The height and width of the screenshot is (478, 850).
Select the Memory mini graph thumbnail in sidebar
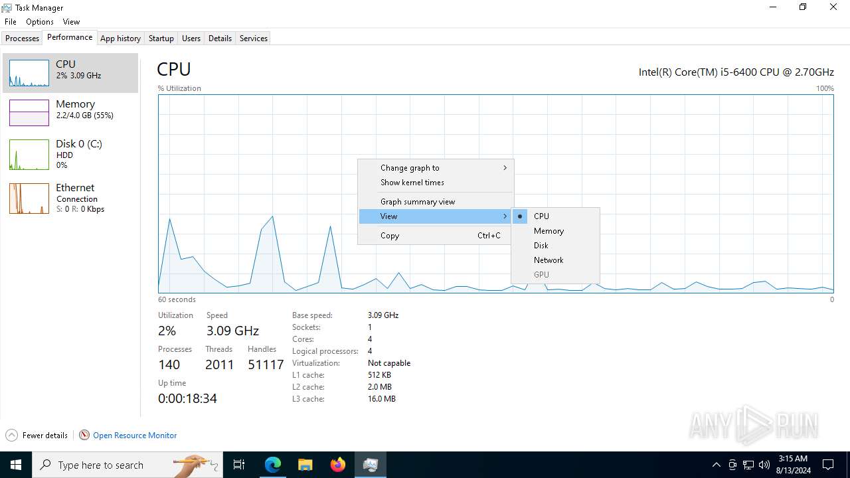[x=29, y=113]
